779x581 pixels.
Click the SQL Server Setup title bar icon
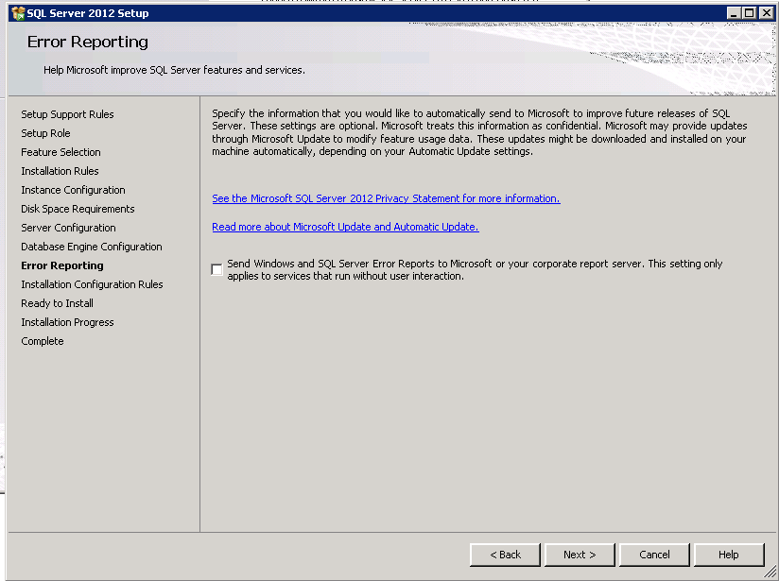[18, 13]
